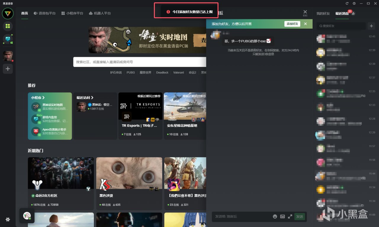Expand the chat input box icon

[x=290, y=216]
